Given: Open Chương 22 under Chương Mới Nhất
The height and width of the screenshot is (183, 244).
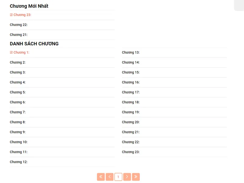Looking at the screenshot, I should coord(19,25).
